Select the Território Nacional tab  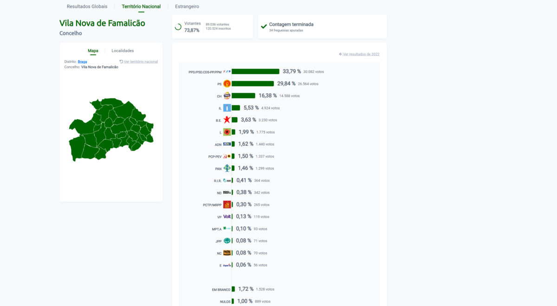click(141, 6)
